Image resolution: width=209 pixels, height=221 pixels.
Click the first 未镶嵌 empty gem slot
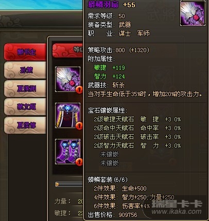[109, 154]
